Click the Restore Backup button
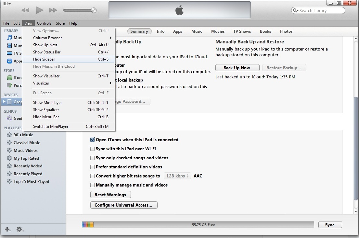 (284, 68)
